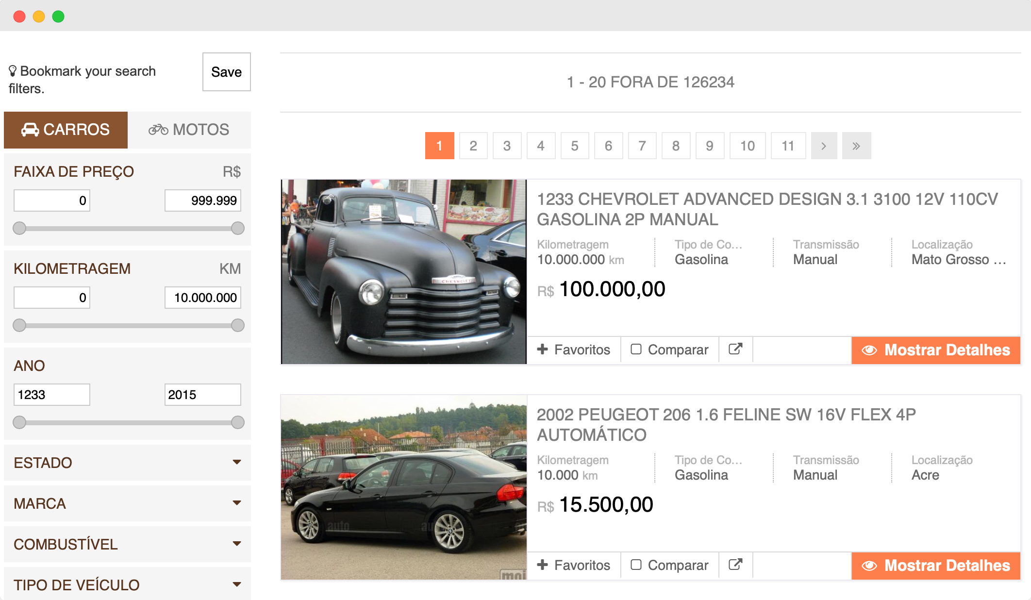Select the CARROS tab

click(x=66, y=130)
